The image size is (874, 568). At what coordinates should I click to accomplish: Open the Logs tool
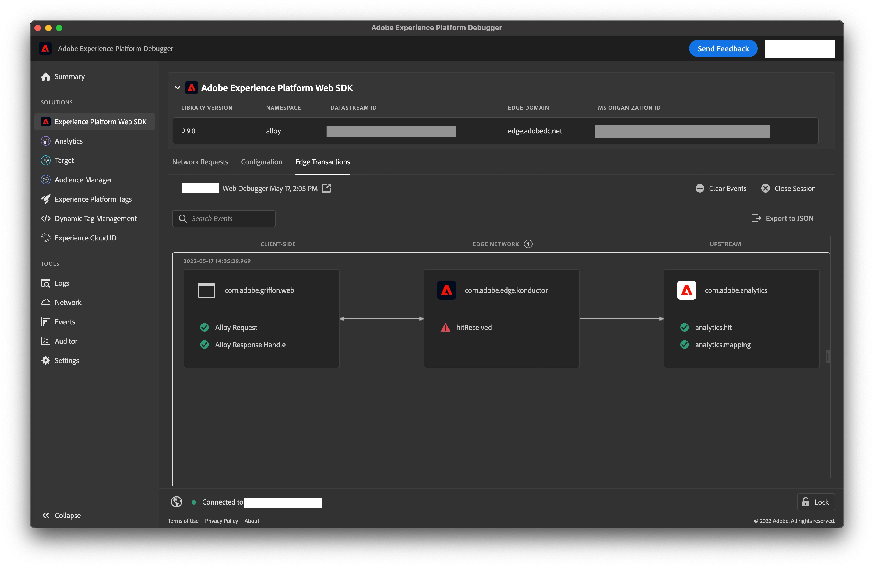coord(62,283)
